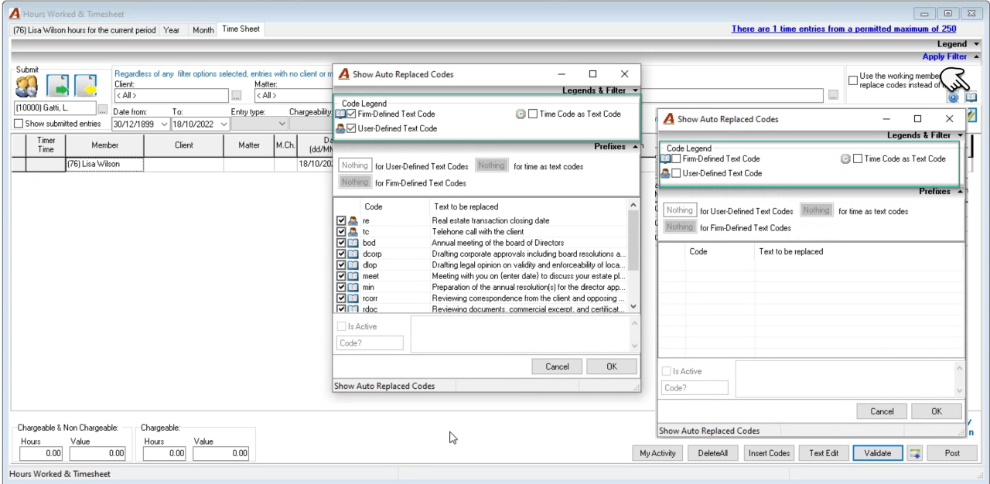Click Cancel in the empty-list dialog
This screenshot has height=484, width=990.
point(882,411)
